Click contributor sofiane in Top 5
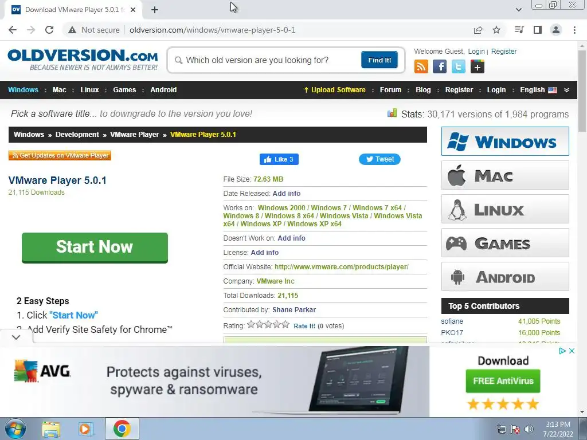Image resolution: width=587 pixels, height=440 pixels. 452,321
